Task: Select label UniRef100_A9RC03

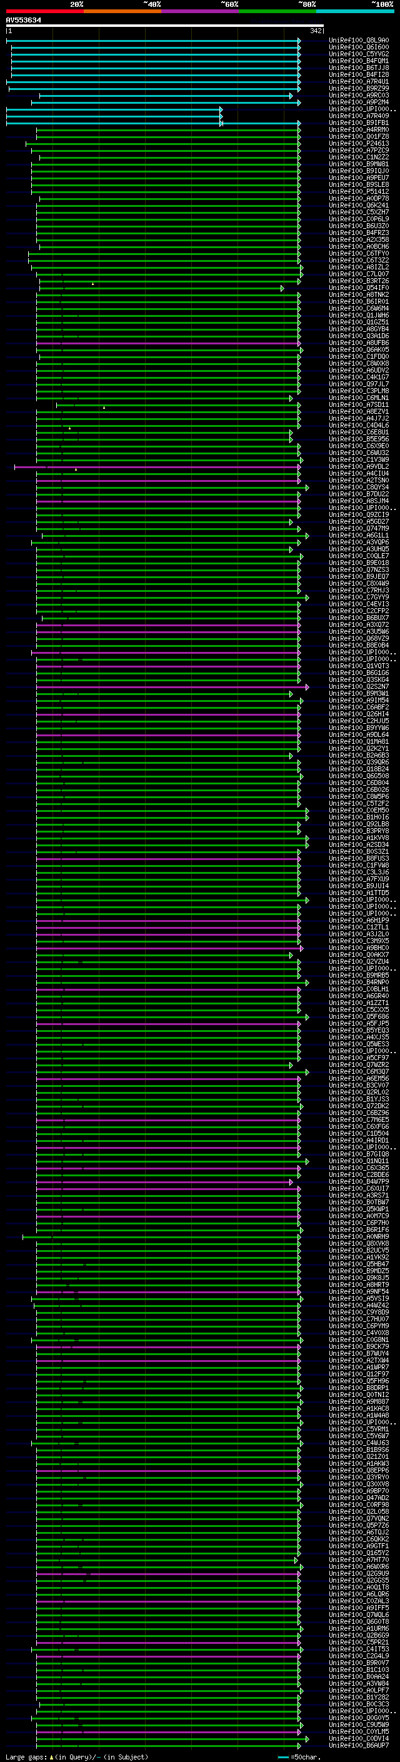Action: click(x=358, y=95)
